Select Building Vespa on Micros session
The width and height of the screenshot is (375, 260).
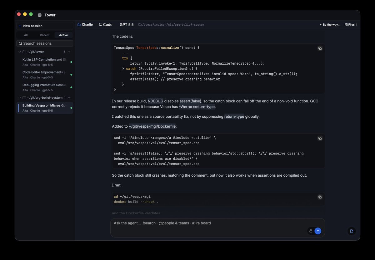[45, 108]
